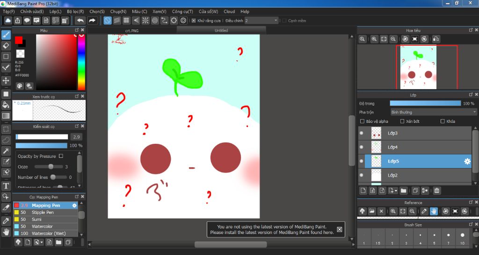Image resolution: width=479 pixels, height=255 pixels.
Task: Toggle Opacity by Pressure checkbox
Action: coord(61,156)
